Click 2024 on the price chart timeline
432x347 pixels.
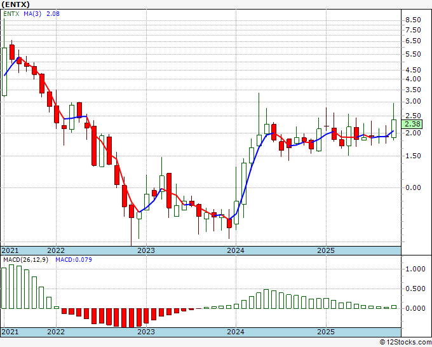click(236, 250)
